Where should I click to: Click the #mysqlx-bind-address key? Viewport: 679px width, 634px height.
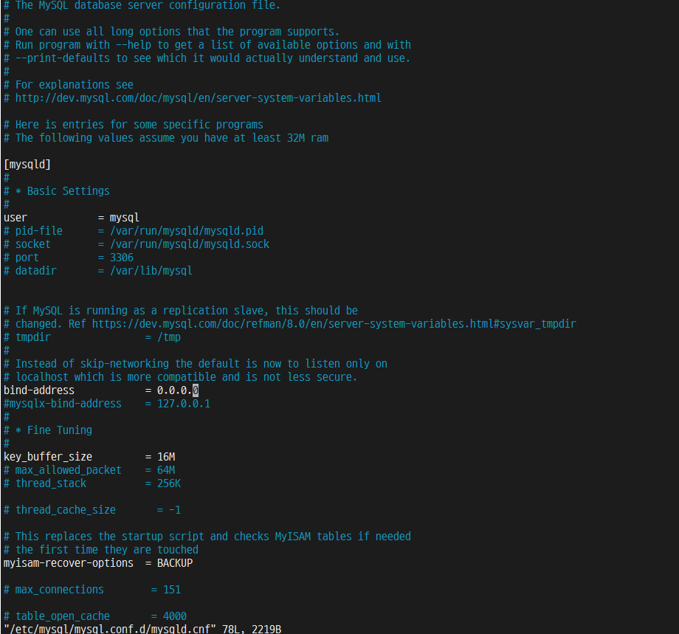click(63, 404)
